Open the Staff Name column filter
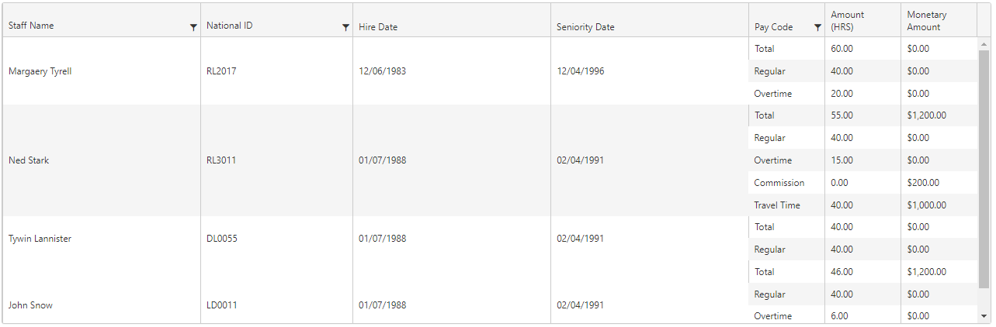 (x=193, y=27)
